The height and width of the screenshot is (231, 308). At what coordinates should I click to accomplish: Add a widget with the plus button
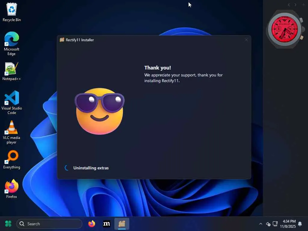304,5
